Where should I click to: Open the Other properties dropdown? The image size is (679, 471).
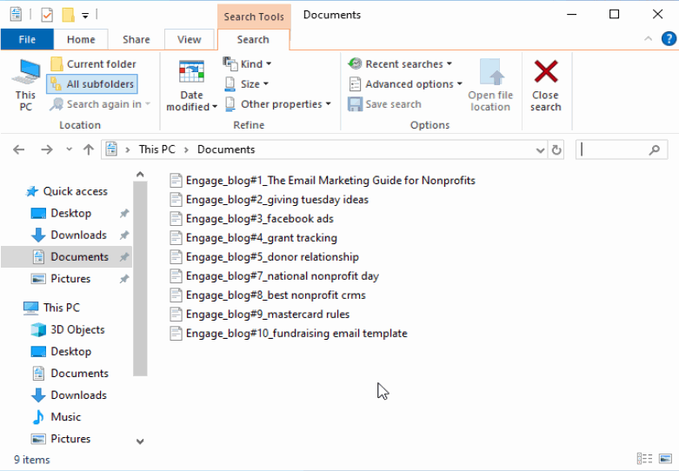tap(278, 104)
